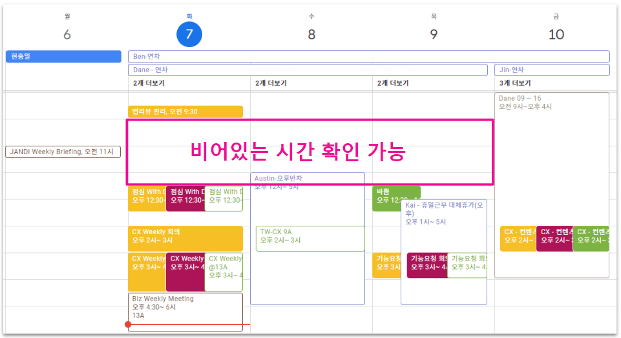The image size is (621, 338).
Task: Open Friday the 10th day header
Action: coord(556,34)
